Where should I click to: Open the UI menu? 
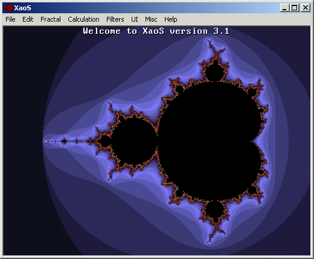[135, 19]
